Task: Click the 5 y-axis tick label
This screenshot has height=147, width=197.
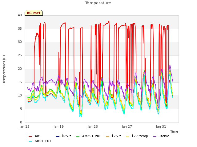Action: 21,109
